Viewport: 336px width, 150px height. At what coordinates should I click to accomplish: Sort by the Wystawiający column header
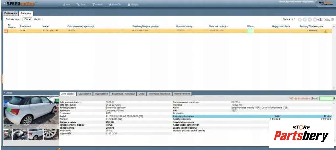click(x=316, y=26)
